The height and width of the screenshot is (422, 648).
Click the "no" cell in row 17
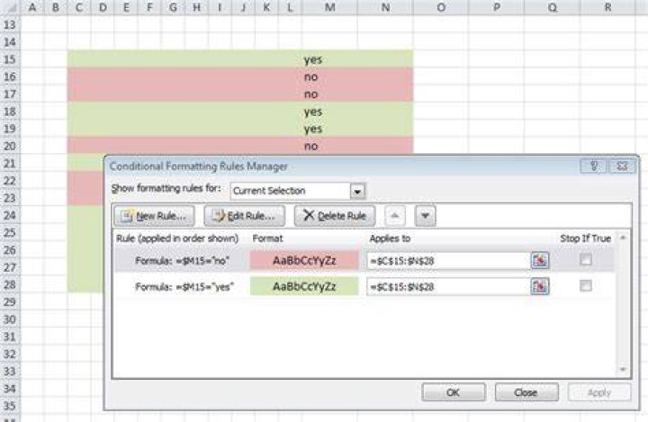329,94
